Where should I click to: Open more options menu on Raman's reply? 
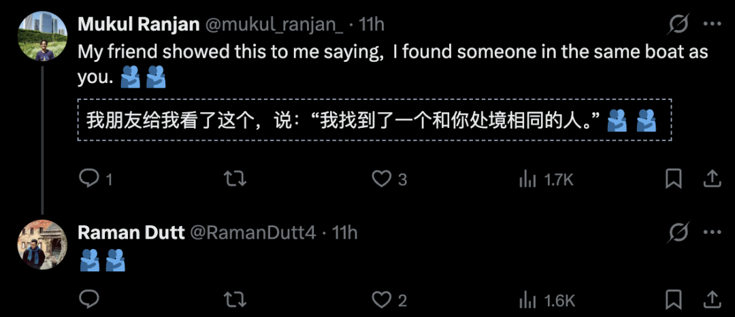tap(711, 233)
